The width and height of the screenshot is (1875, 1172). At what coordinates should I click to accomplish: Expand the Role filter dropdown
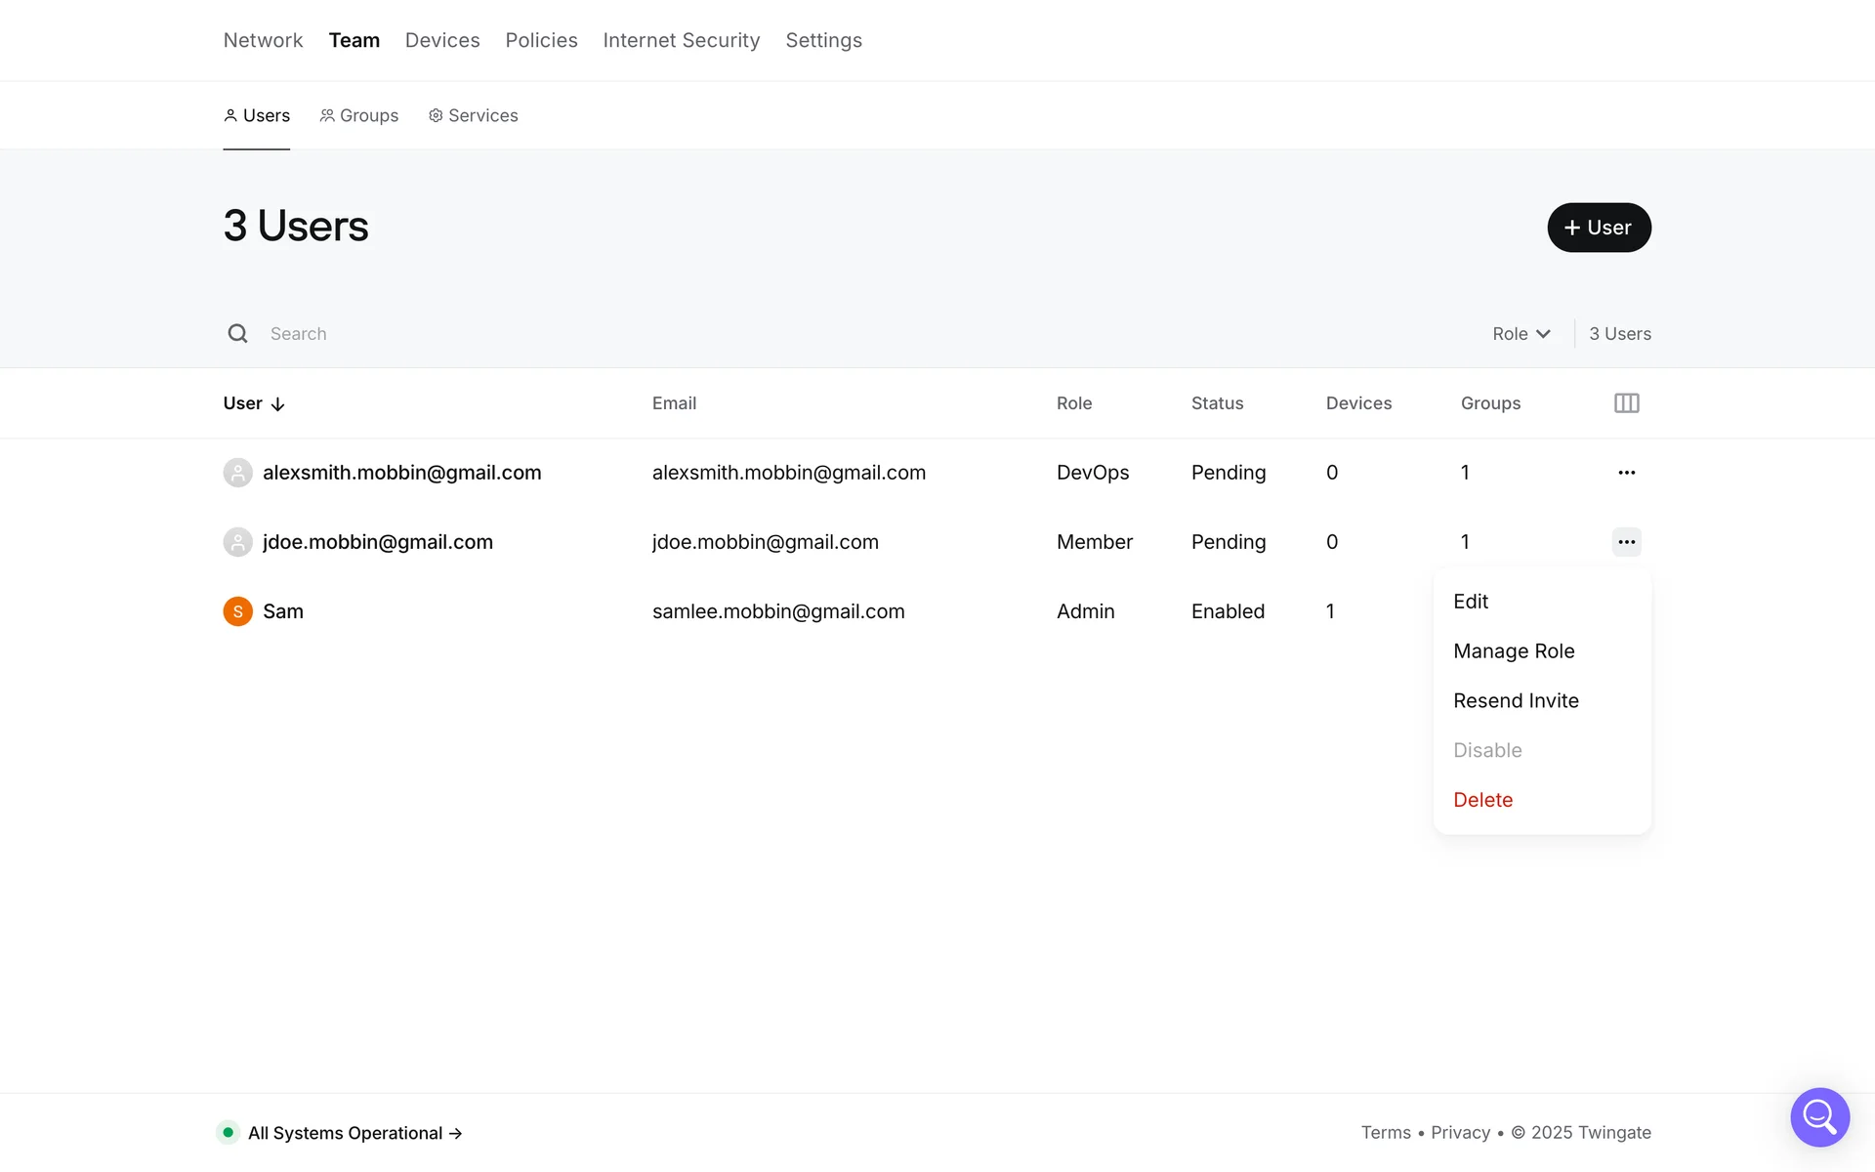(x=1521, y=334)
